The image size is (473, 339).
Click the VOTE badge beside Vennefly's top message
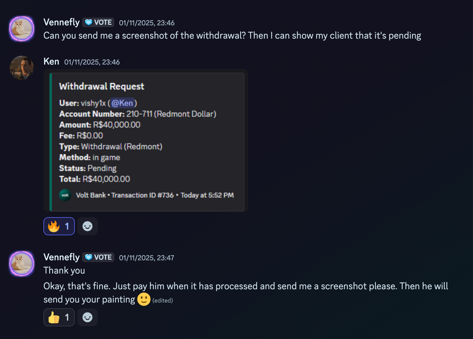coord(98,22)
